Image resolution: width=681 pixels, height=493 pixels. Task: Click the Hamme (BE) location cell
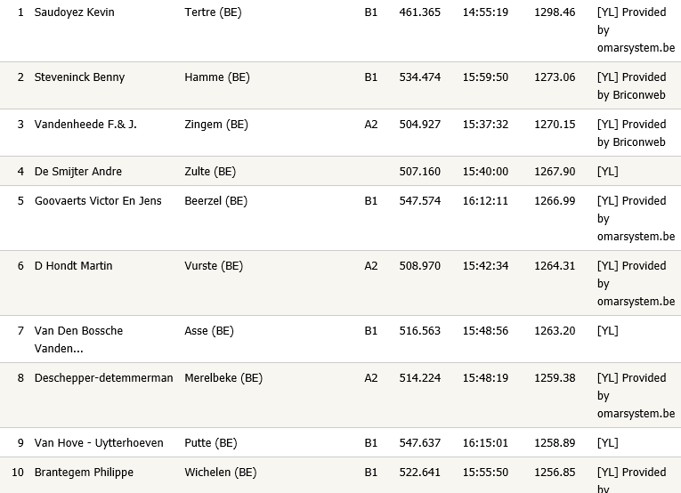click(217, 77)
